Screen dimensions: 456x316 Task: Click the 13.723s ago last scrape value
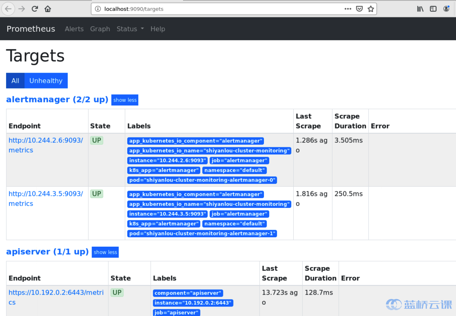[280, 298]
